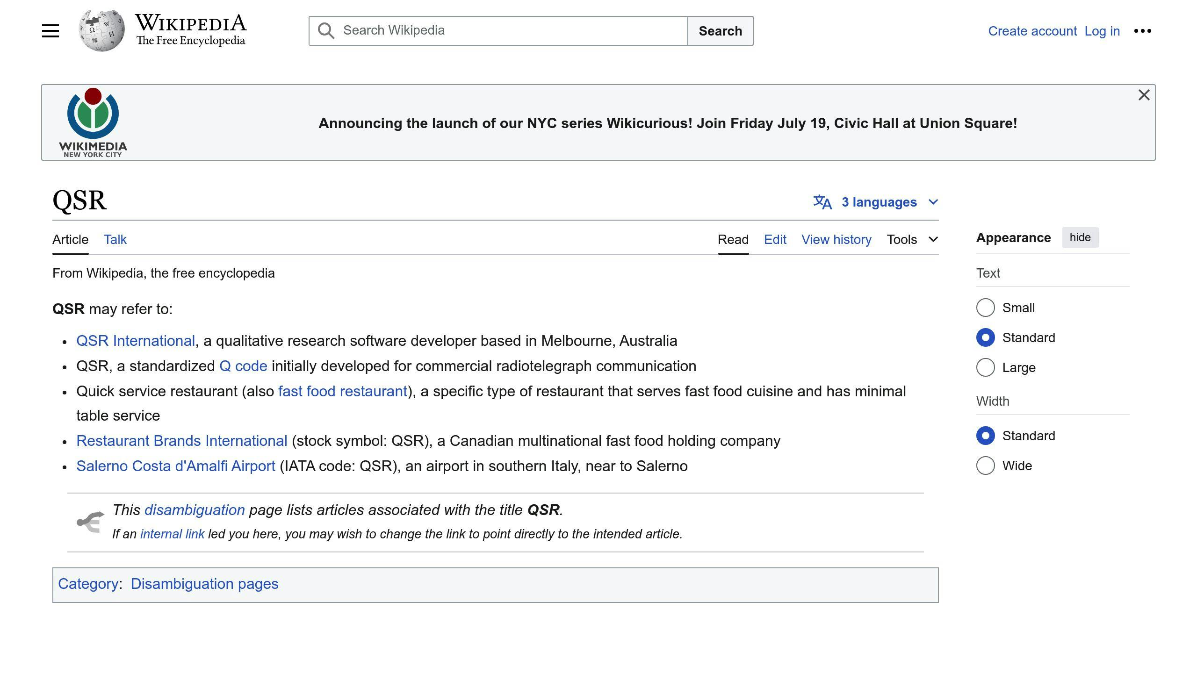
Task: Click 'From Wikipedia, the free encyclopedia' text
Action: click(164, 273)
